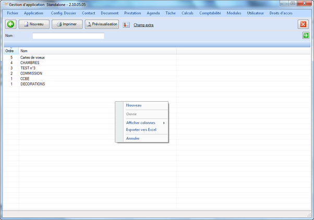Type in the Nom search field
Viewport: 314px width, 220px height.
tap(68, 36)
